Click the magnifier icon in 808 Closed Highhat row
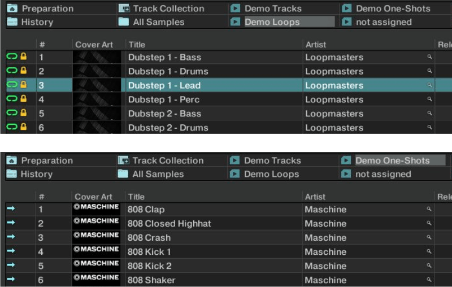 [x=429, y=223]
